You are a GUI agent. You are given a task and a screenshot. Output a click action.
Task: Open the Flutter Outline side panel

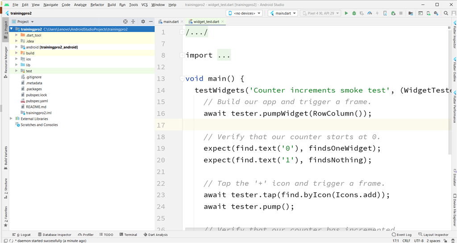click(454, 69)
